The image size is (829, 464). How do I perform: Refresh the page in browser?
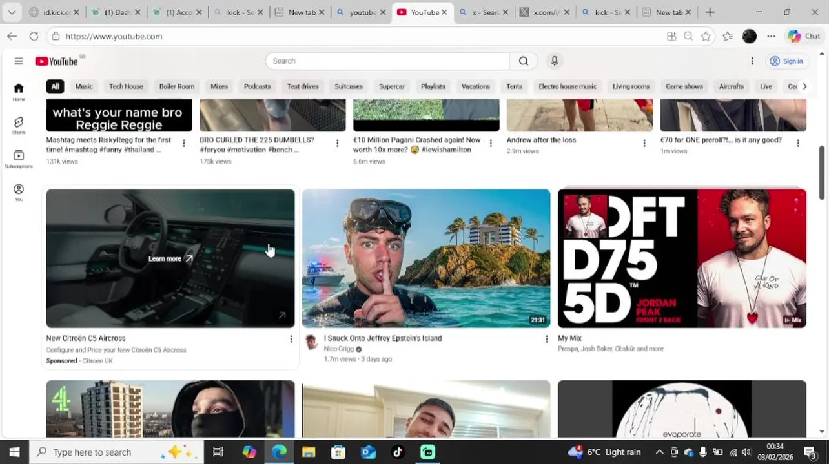(x=34, y=36)
